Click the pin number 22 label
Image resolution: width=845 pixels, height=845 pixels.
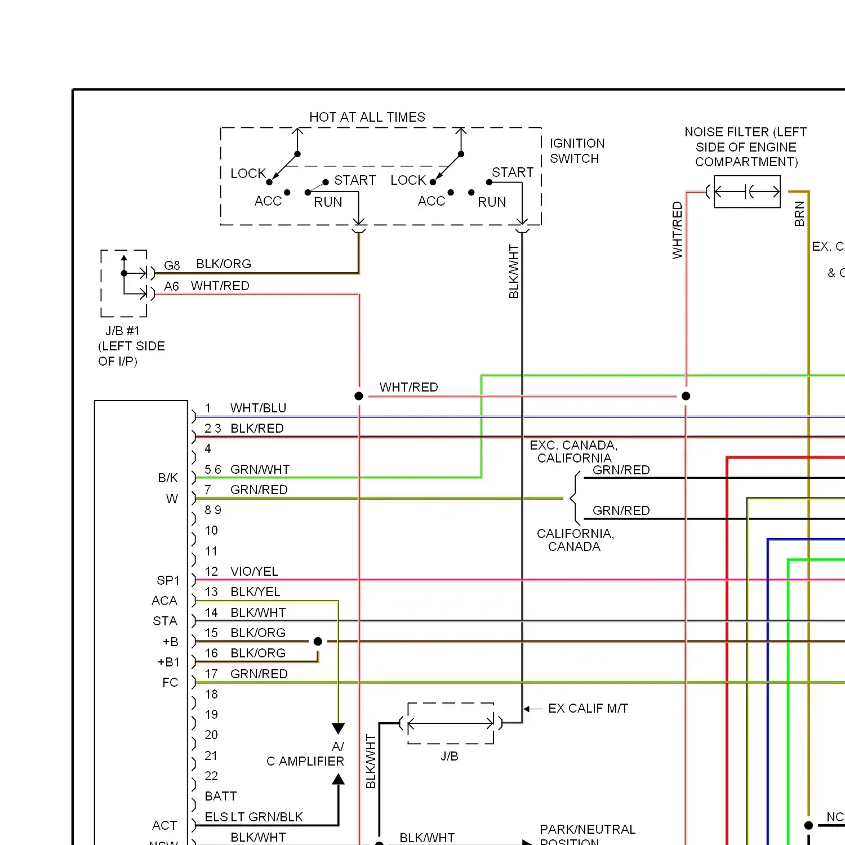coord(211,776)
